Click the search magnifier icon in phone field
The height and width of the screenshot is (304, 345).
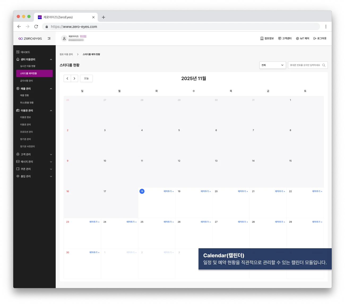pyautogui.click(x=324, y=65)
